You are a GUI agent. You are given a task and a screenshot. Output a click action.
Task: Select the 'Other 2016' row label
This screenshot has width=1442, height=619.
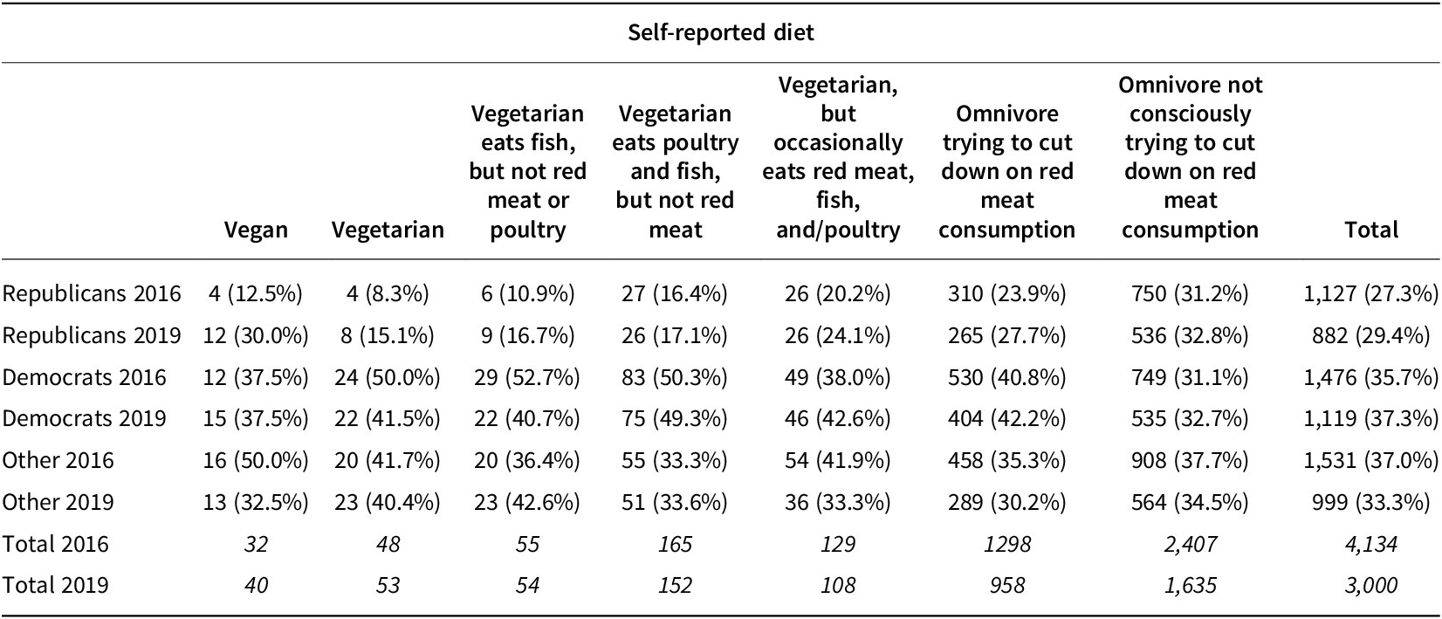point(58,460)
